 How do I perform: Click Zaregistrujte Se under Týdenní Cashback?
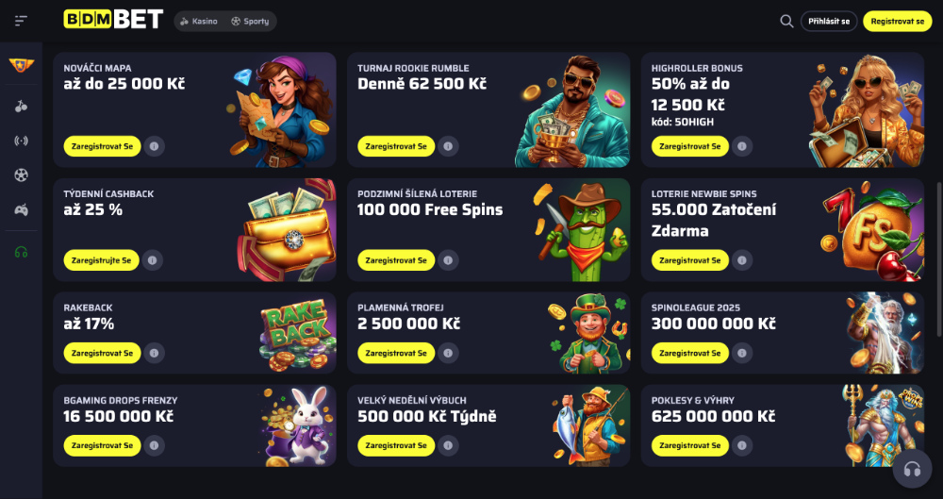tap(101, 260)
